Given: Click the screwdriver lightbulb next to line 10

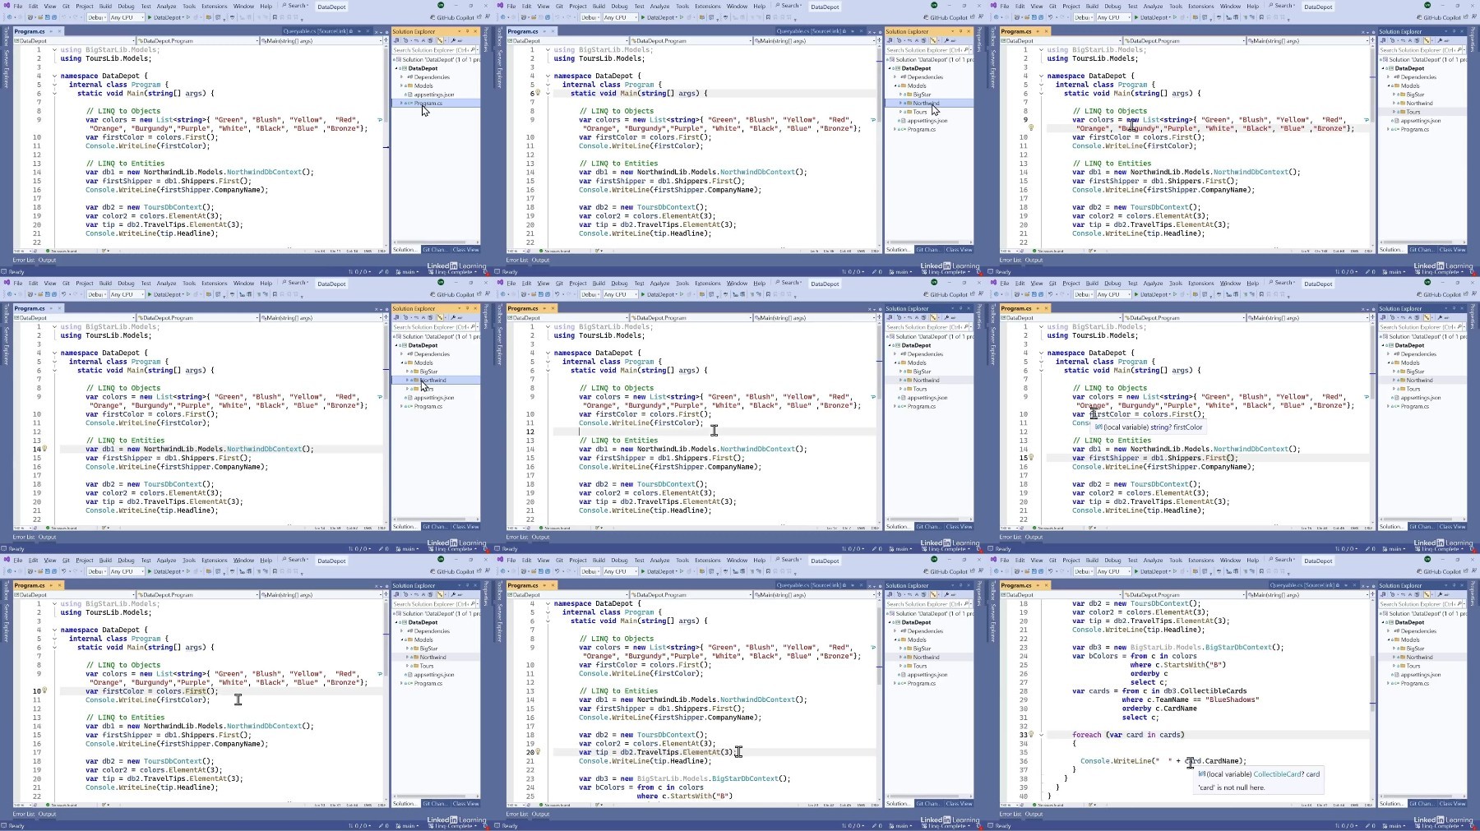Looking at the screenshot, I should coord(44,690).
